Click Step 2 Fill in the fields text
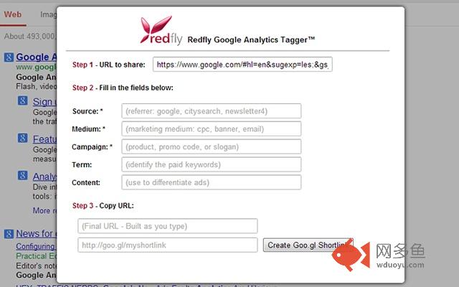 point(123,88)
